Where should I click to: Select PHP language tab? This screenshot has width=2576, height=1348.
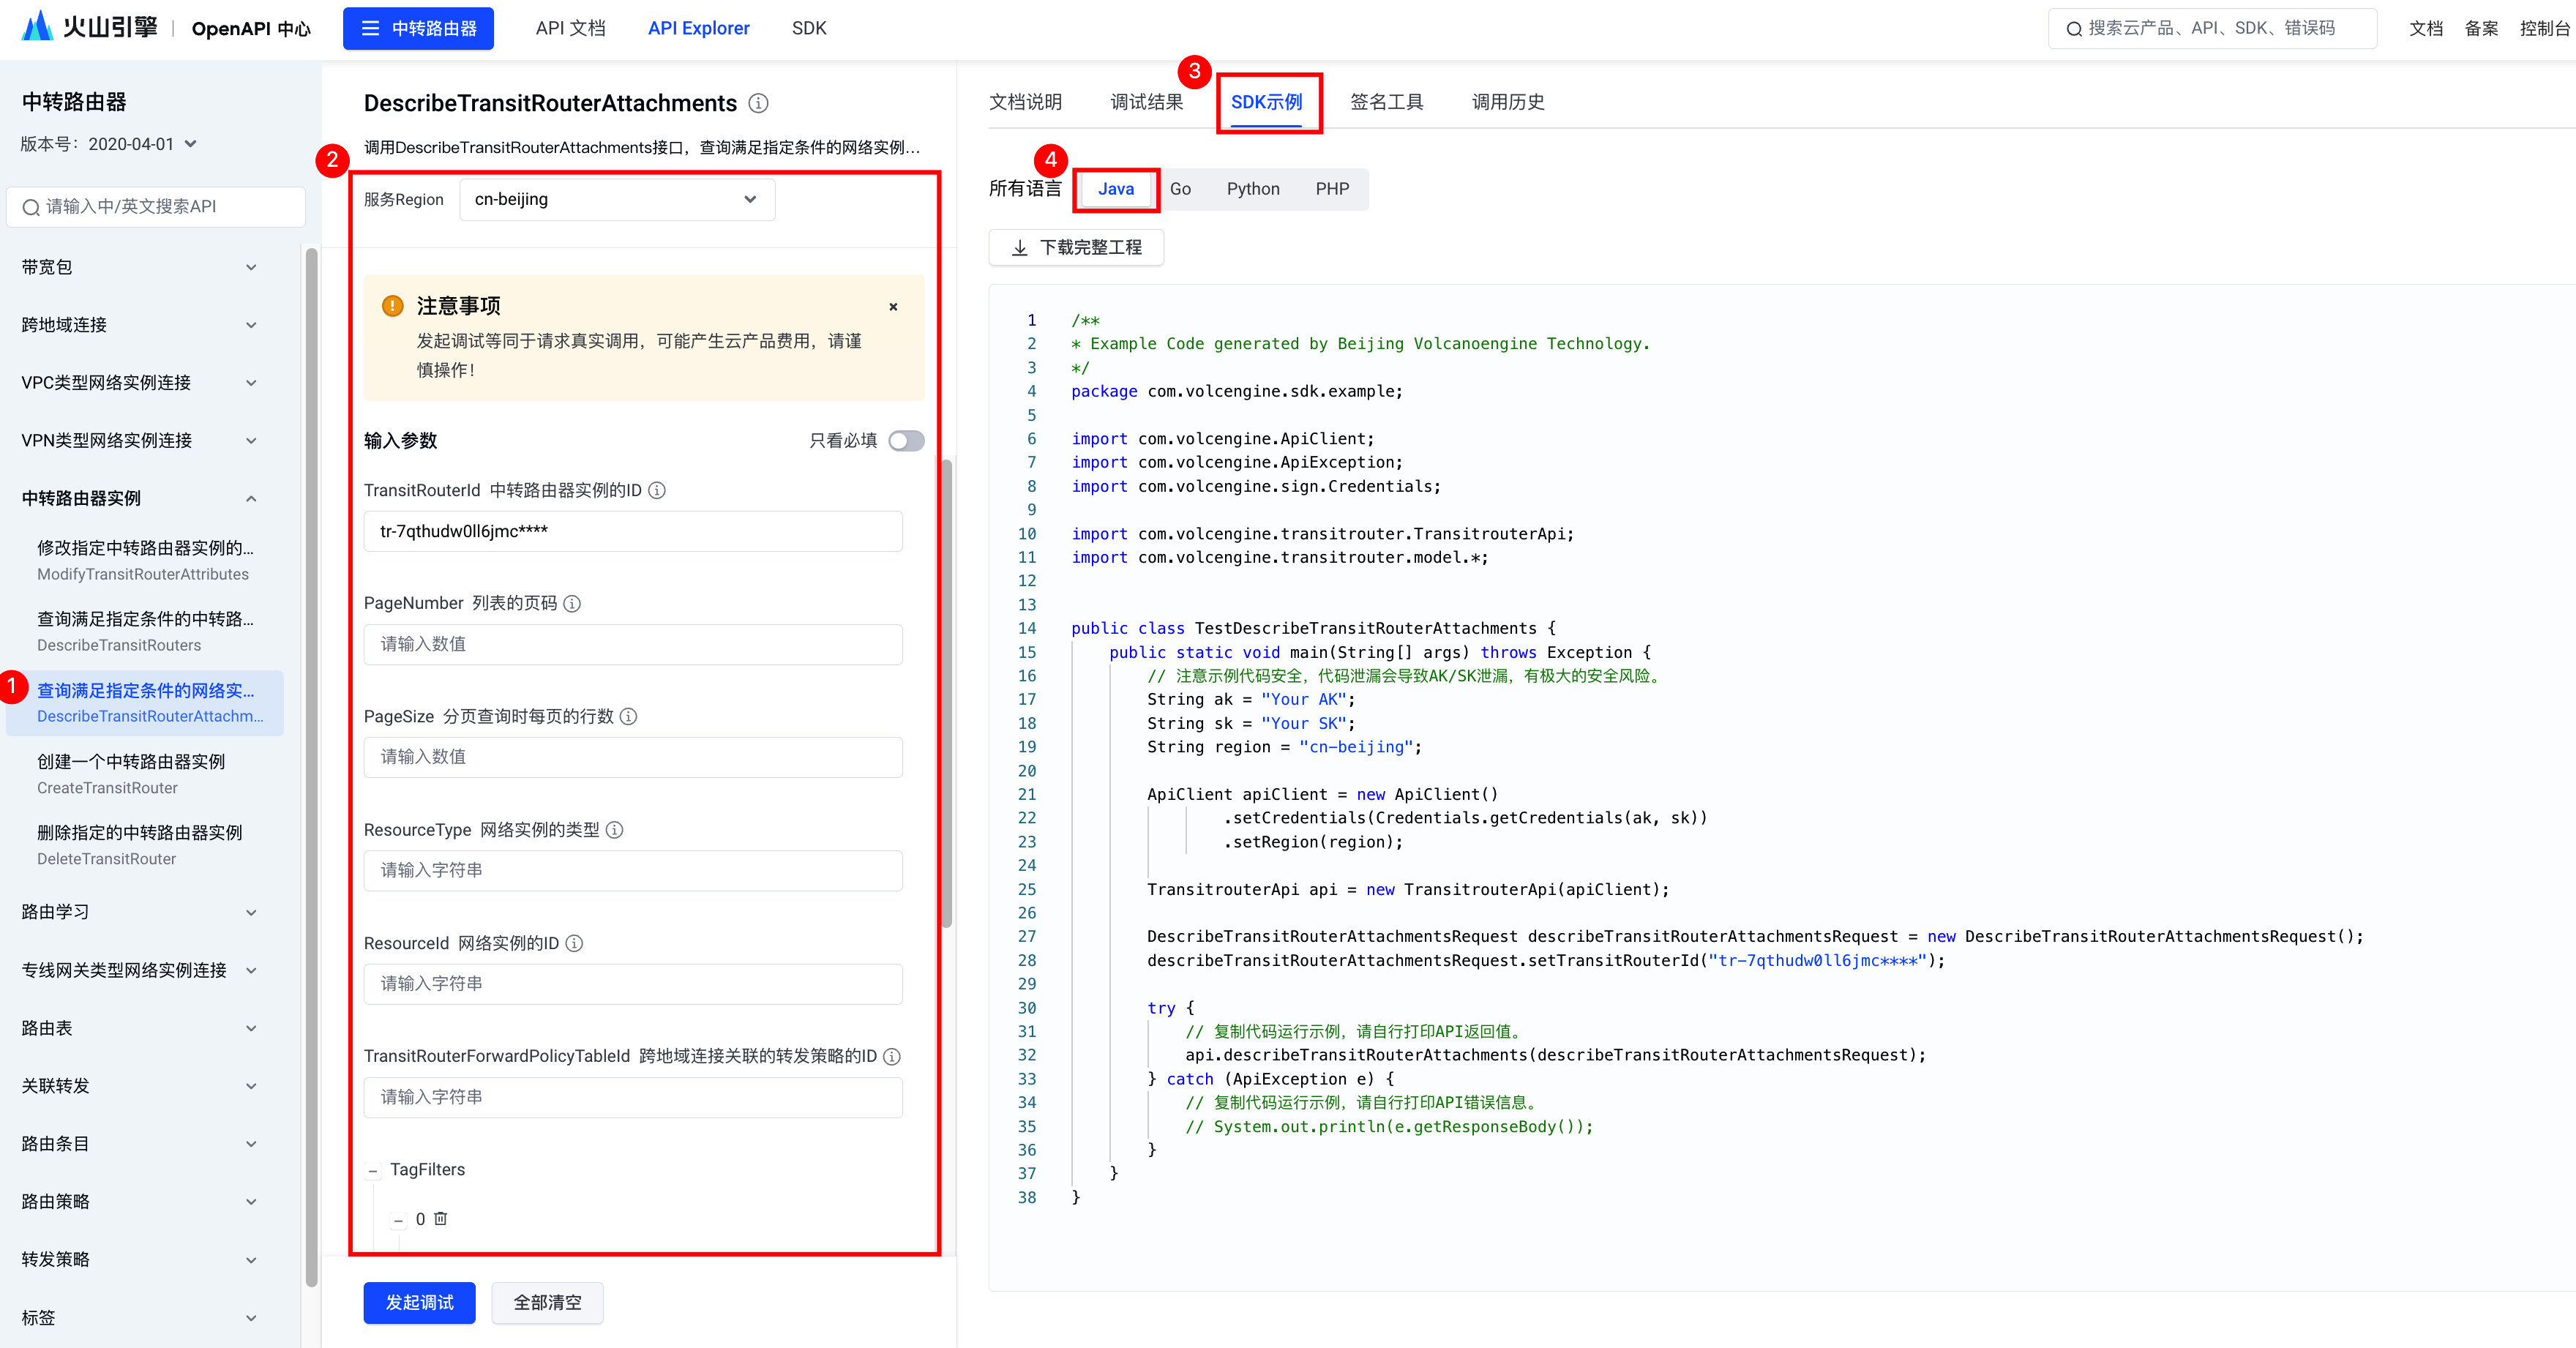point(1332,189)
